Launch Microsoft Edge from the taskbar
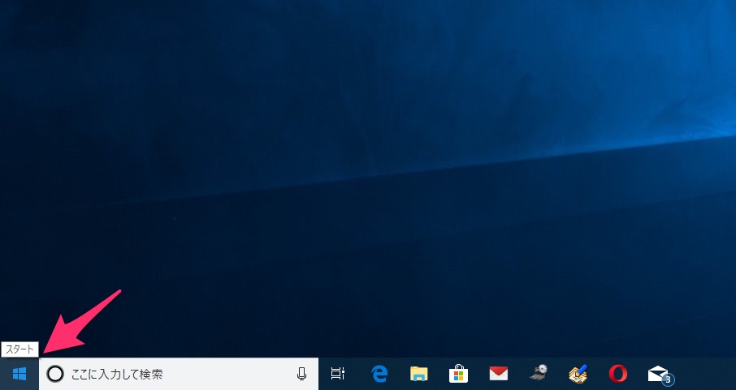Image resolution: width=736 pixels, height=390 pixels. (379, 374)
